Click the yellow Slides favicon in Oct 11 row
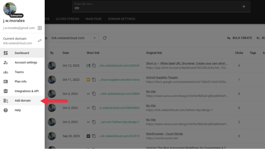This screenshot has height=149, width=265. [88, 80]
